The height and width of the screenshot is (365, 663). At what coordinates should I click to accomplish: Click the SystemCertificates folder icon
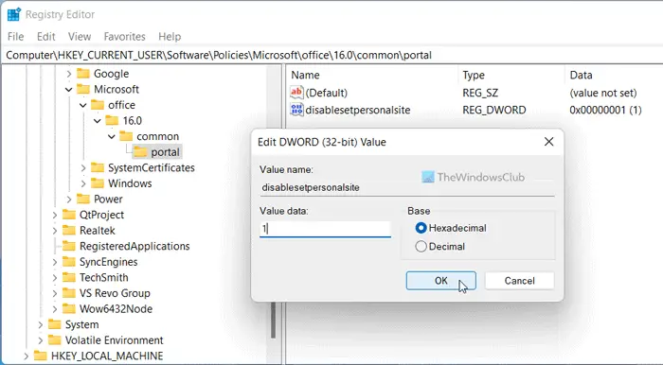click(98, 167)
